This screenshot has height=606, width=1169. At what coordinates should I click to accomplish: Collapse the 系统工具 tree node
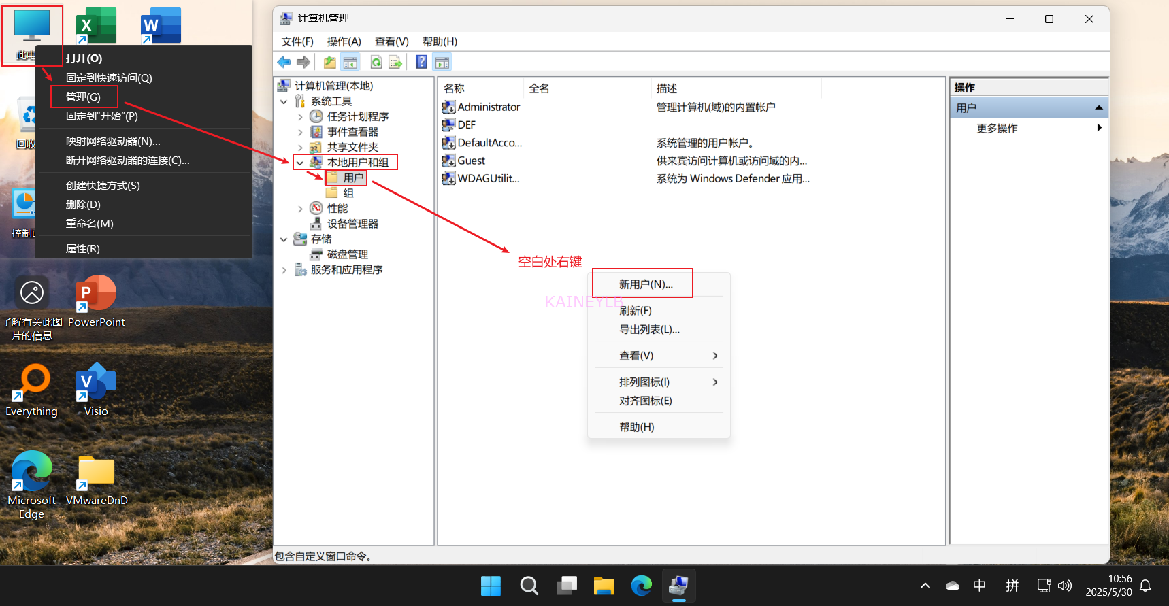(x=284, y=101)
